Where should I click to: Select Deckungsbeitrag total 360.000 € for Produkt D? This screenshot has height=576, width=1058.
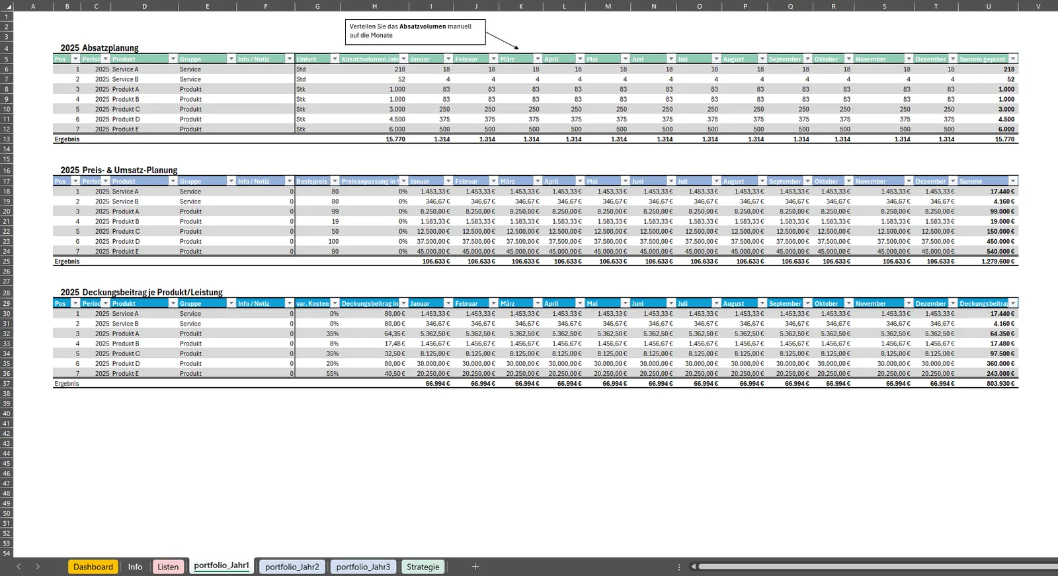click(988, 364)
